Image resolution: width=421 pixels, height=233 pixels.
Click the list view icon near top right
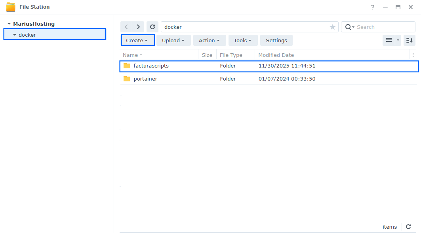(389, 40)
